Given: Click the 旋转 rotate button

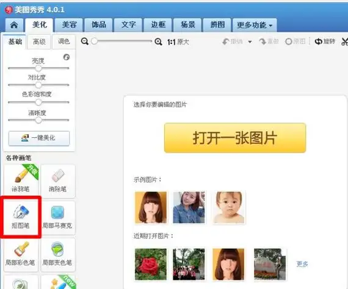Looking at the screenshot, I should click(x=325, y=41).
